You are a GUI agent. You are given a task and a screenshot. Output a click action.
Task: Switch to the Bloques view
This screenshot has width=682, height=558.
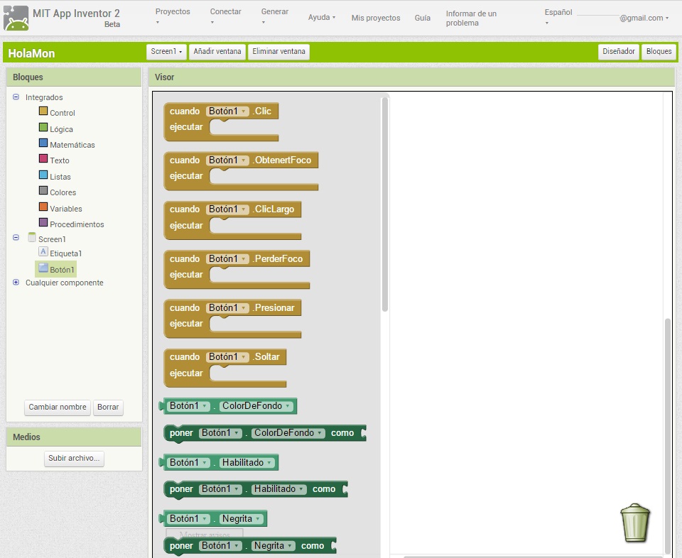tap(659, 51)
